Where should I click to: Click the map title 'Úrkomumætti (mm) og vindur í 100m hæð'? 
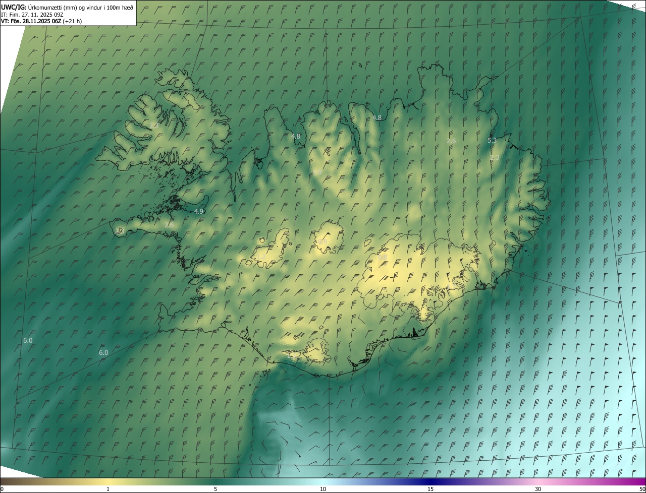point(80,7)
